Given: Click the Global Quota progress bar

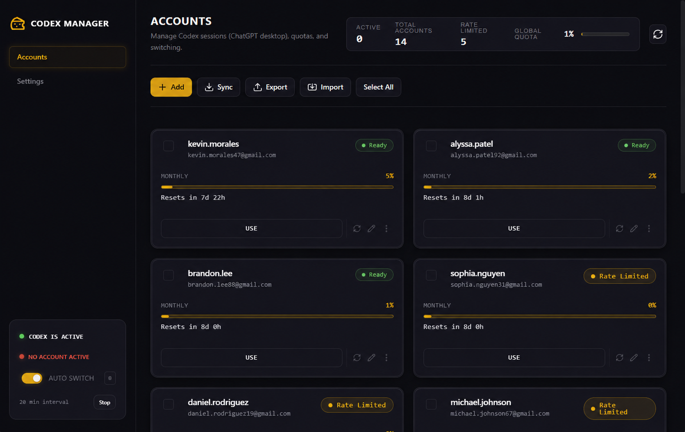Looking at the screenshot, I should [605, 34].
